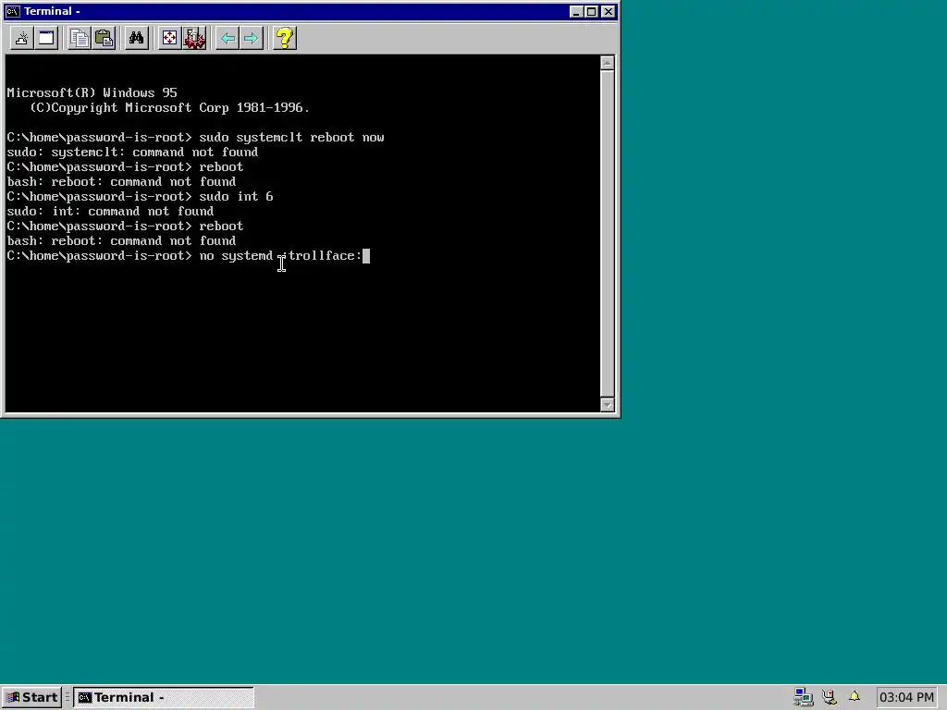This screenshot has width=947, height=710.
Task: Click the vertical scrollbar track in Terminal
Action: pos(608,234)
